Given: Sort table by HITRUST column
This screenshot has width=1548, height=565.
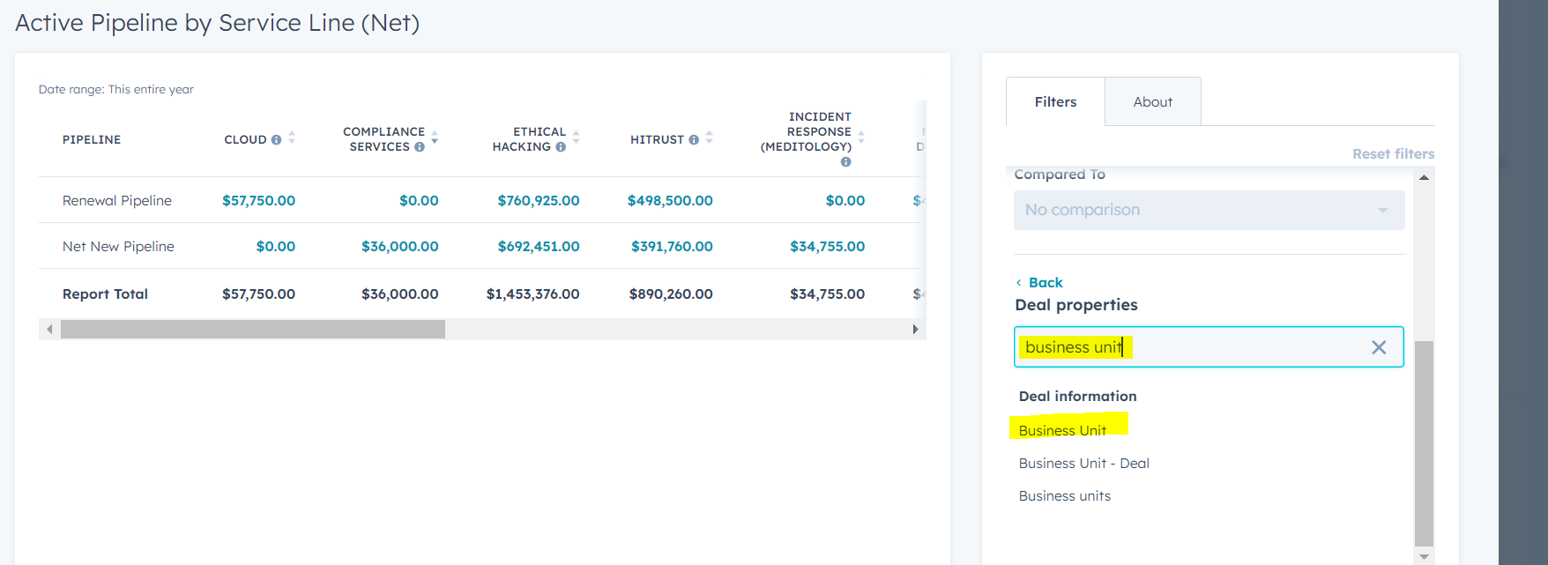Looking at the screenshot, I should click(x=710, y=138).
